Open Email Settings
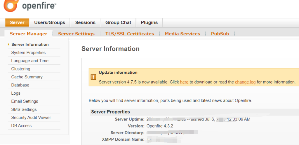This screenshot has width=299, height=145. pyautogui.click(x=25, y=101)
